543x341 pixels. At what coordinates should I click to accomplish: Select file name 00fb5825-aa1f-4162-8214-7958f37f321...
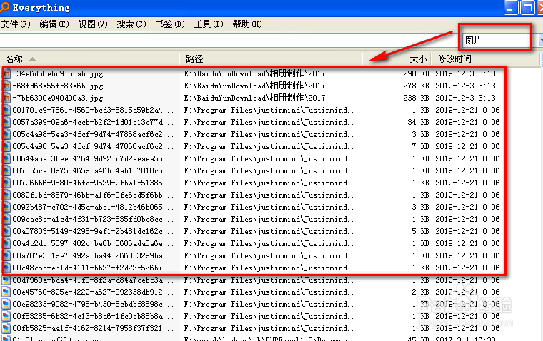coord(93,329)
